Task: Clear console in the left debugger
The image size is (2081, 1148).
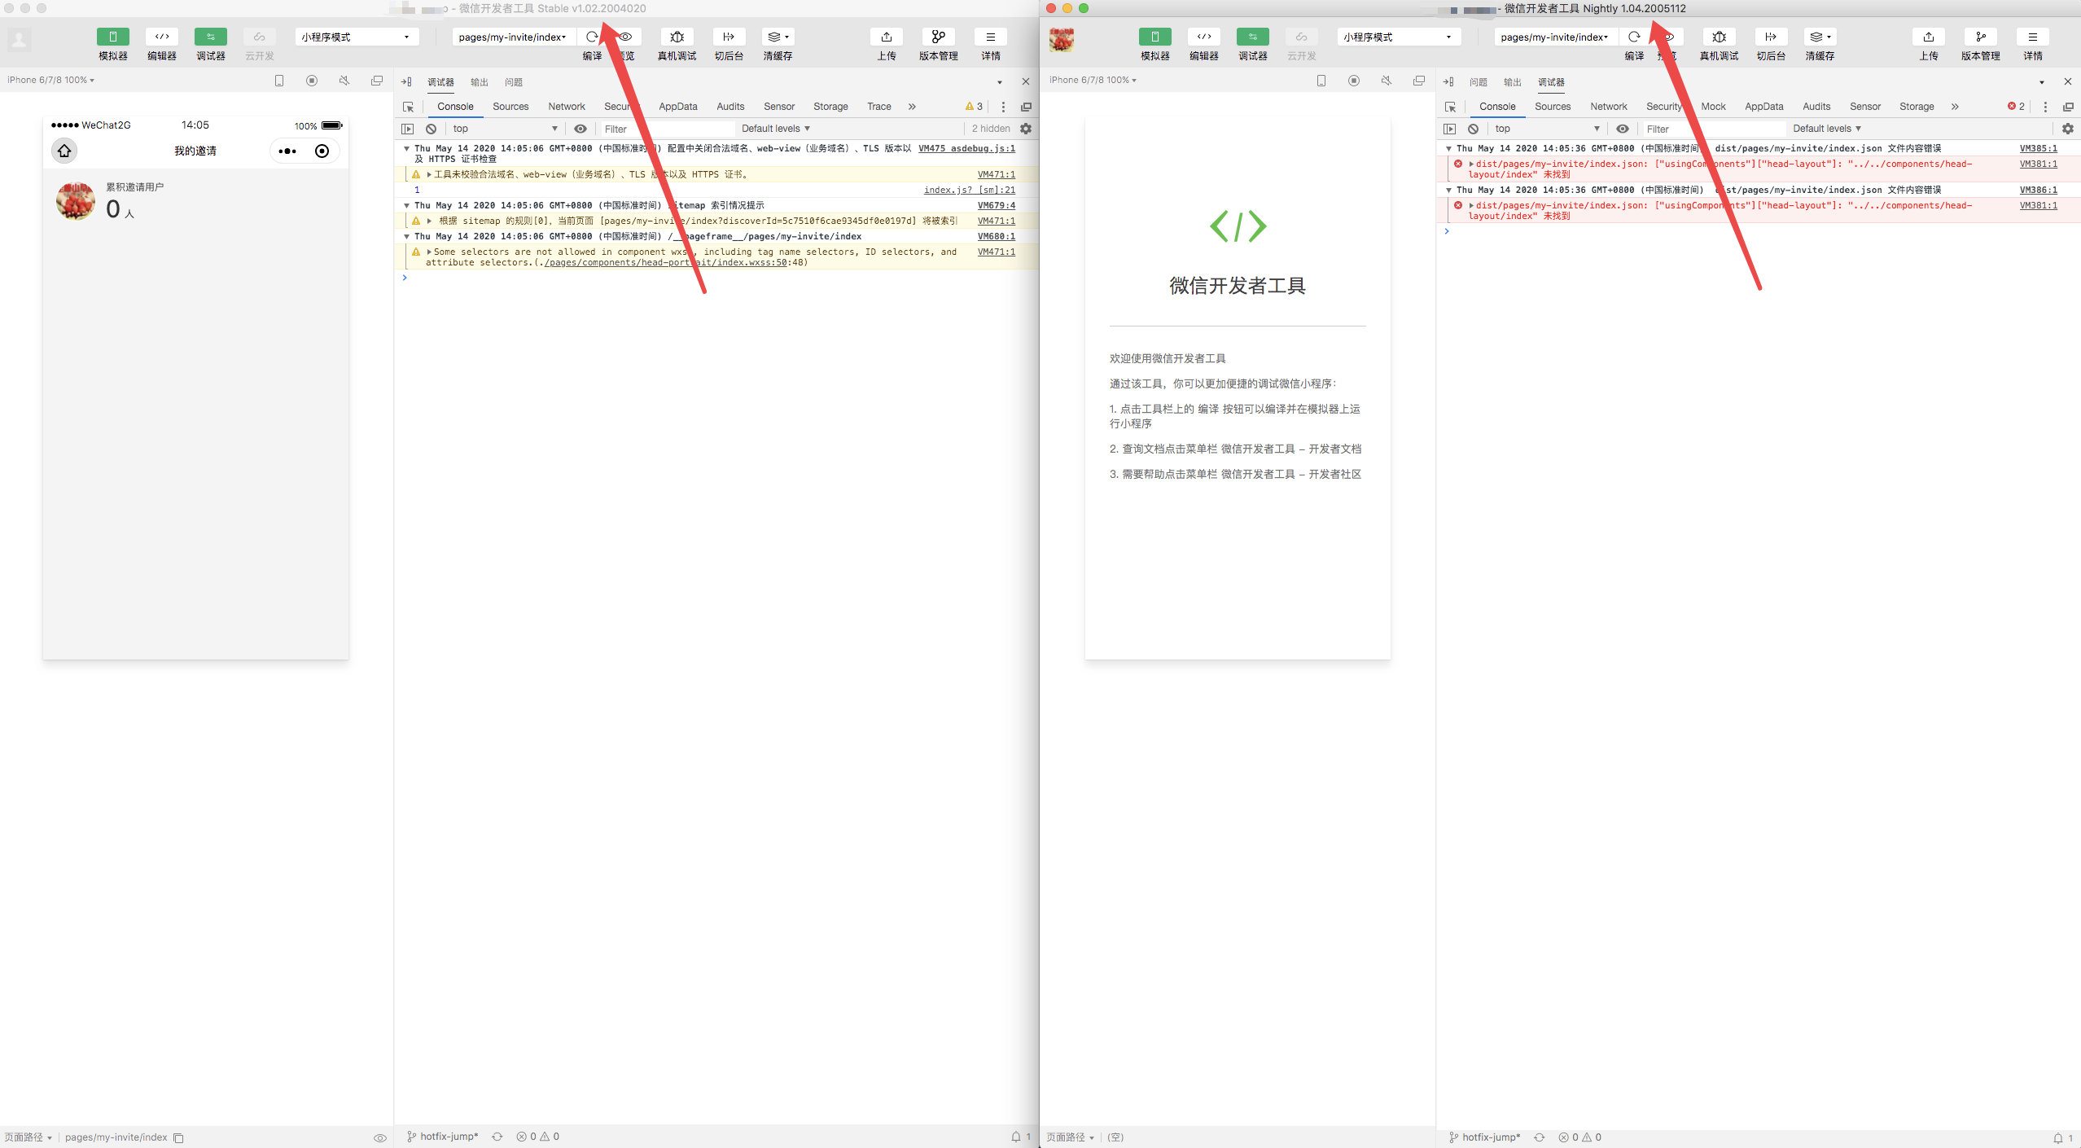Action: (x=432, y=129)
